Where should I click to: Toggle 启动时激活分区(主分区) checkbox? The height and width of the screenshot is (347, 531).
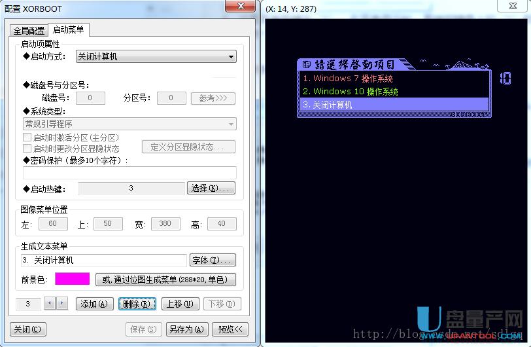click(x=27, y=137)
